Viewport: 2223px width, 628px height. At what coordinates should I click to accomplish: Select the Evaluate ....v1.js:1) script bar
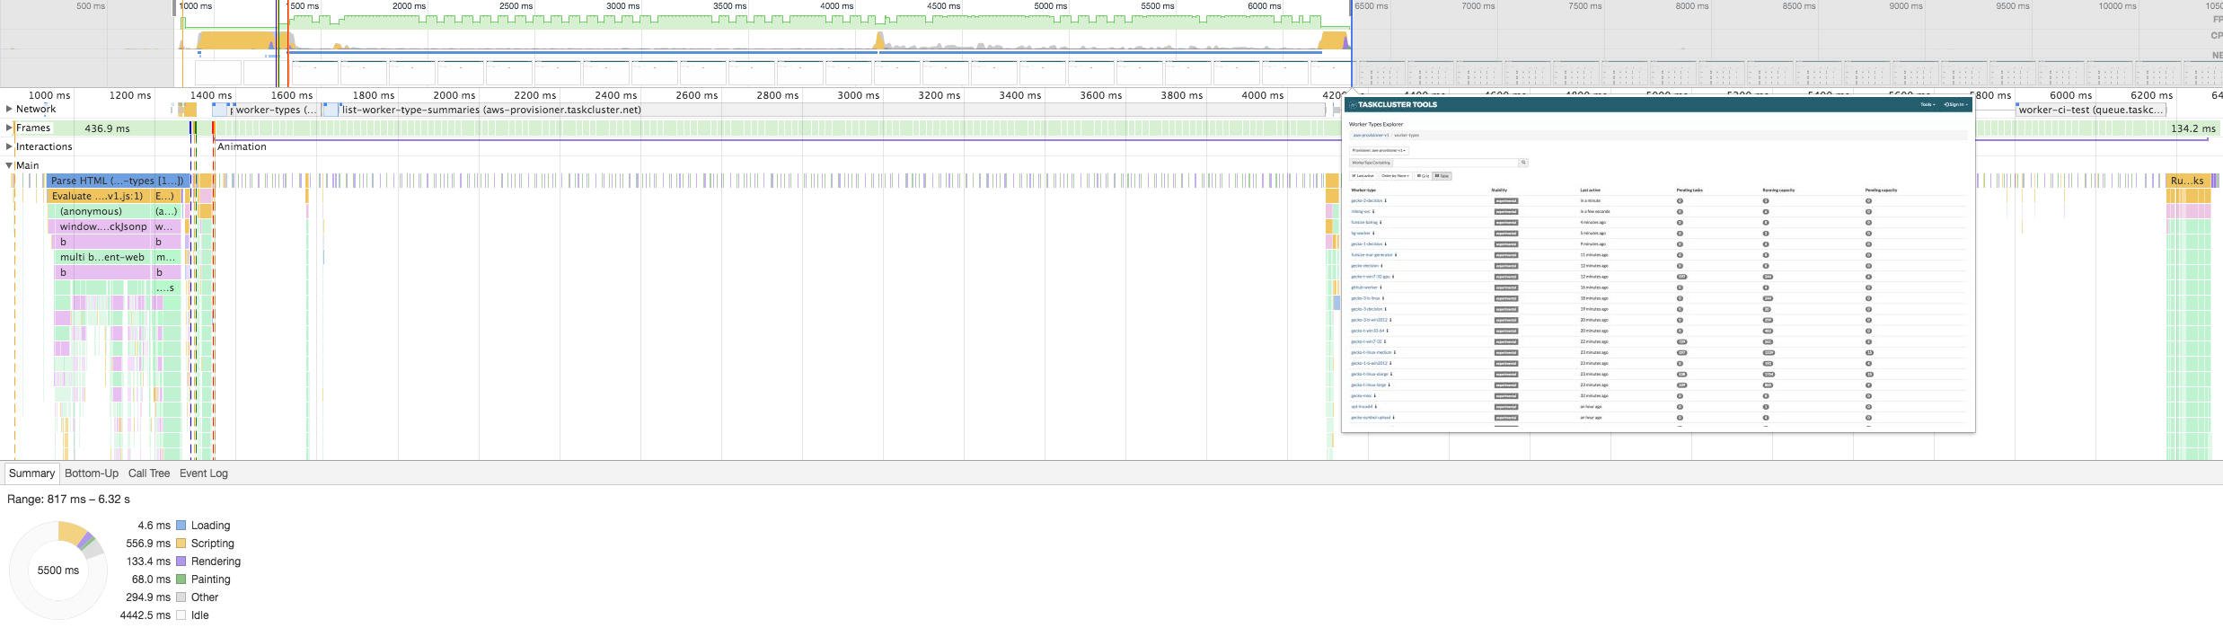tap(99, 196)
